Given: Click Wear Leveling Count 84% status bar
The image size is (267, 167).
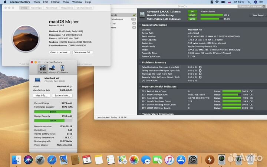Looking at the screenshot, I should point(231,95).
